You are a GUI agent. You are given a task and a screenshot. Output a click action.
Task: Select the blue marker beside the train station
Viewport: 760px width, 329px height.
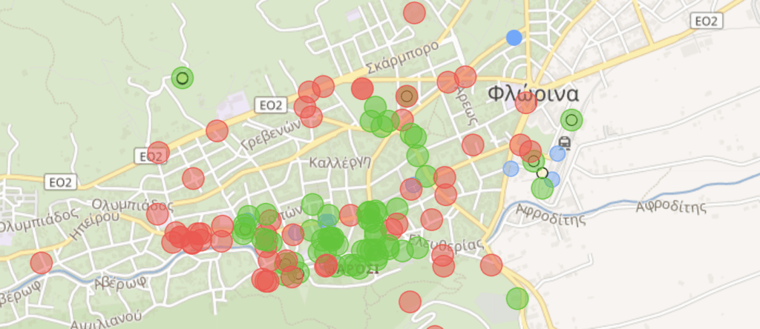tap(558, 153)
